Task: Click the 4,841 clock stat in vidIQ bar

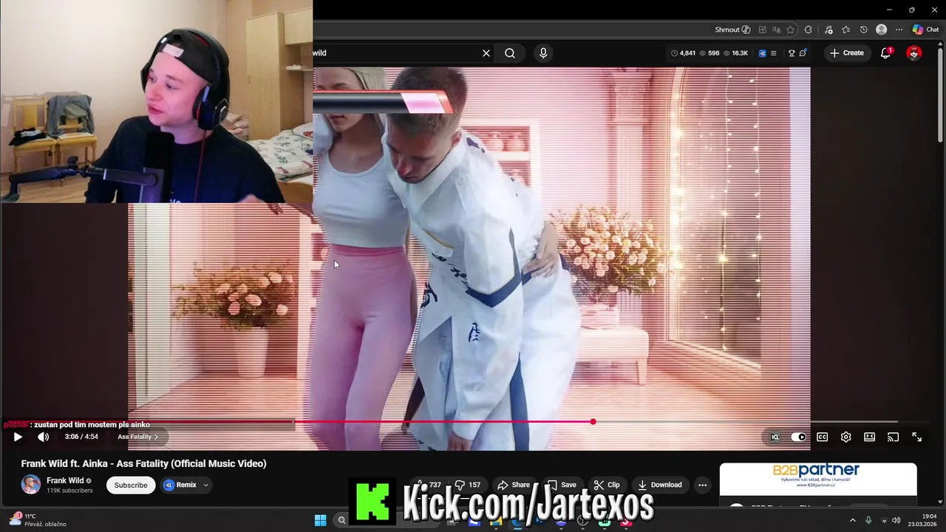Action: (683, 53)
